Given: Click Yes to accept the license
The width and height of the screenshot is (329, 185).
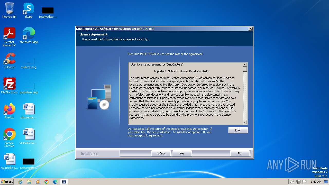Looking at the screenshot, I should point(182,153).
